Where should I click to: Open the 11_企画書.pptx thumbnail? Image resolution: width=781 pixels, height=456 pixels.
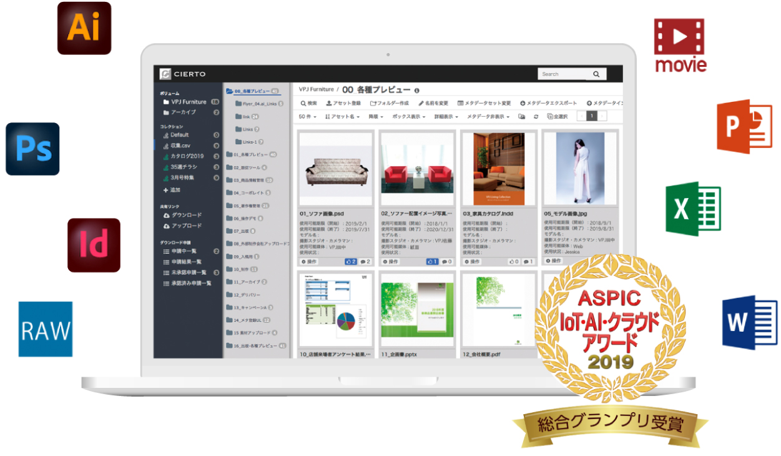(417, 310)
